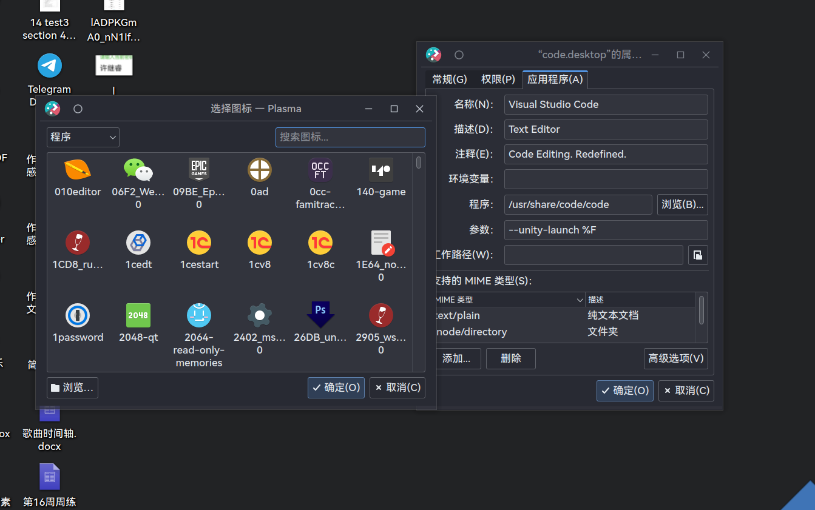Pick the 06F2_We... WeChat icon
The image size is (815, 510).
tap(138, 170)
